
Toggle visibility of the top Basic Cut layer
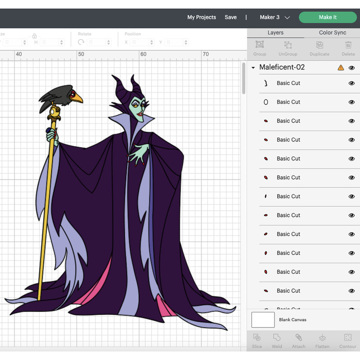[351, 83]
